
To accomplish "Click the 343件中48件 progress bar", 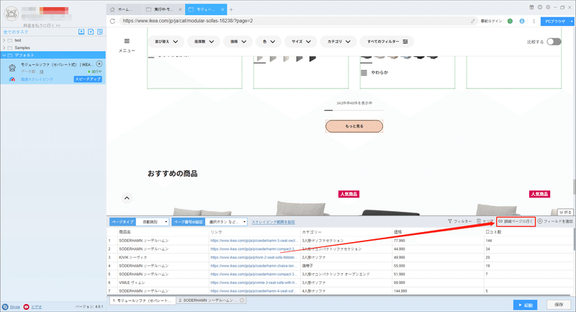I will coord(354,110).
